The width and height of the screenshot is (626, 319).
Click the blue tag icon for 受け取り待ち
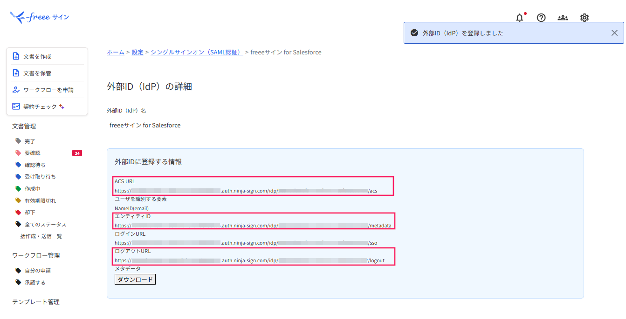[x=18, y=177]
